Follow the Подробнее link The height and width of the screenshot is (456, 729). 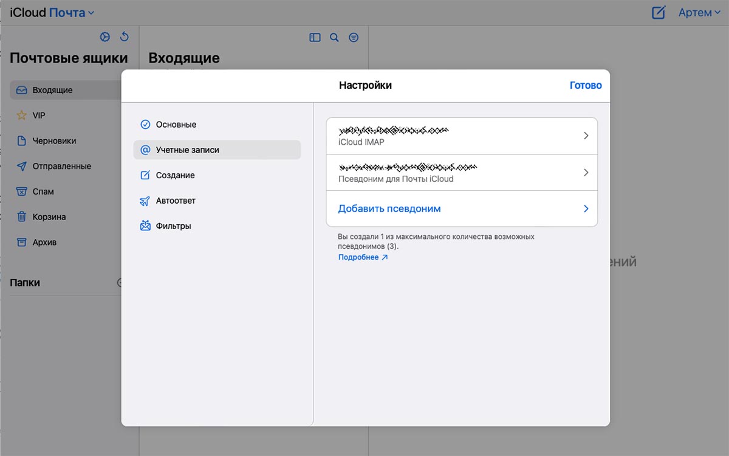click(x=363, y=257)
